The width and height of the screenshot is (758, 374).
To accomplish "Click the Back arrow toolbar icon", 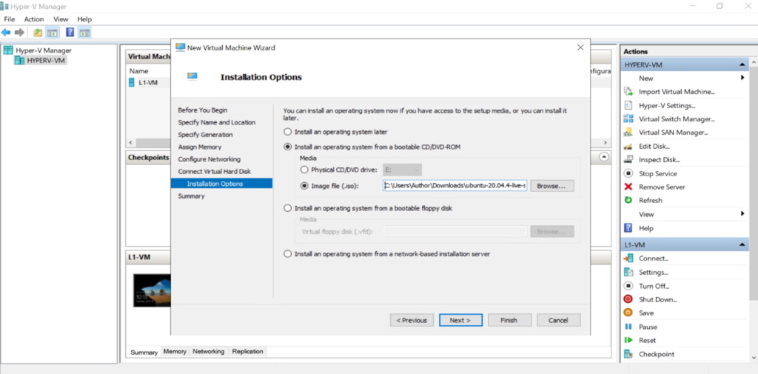I will [6, 33].
